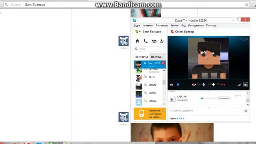256x144 pixels.
Task: Switch to the Последние tab
Action: (157, 57)
